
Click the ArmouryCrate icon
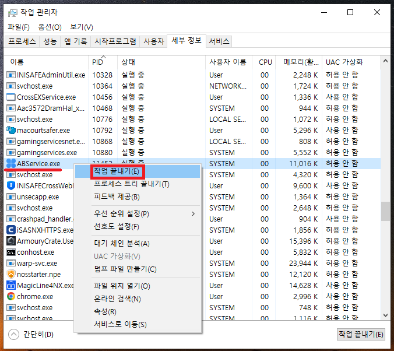(11, 241)
